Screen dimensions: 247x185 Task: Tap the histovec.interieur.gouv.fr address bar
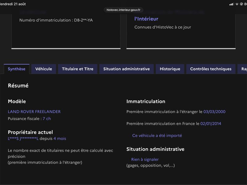pyautogui.click(x=124, y=10)
